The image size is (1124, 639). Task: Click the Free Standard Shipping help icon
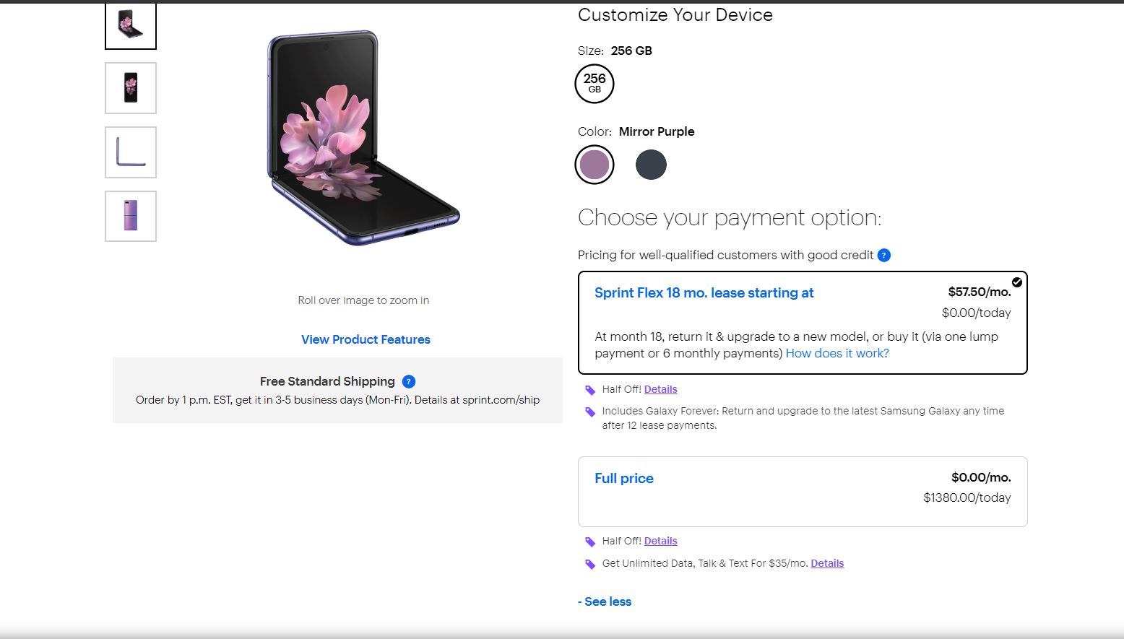point(408,381)
